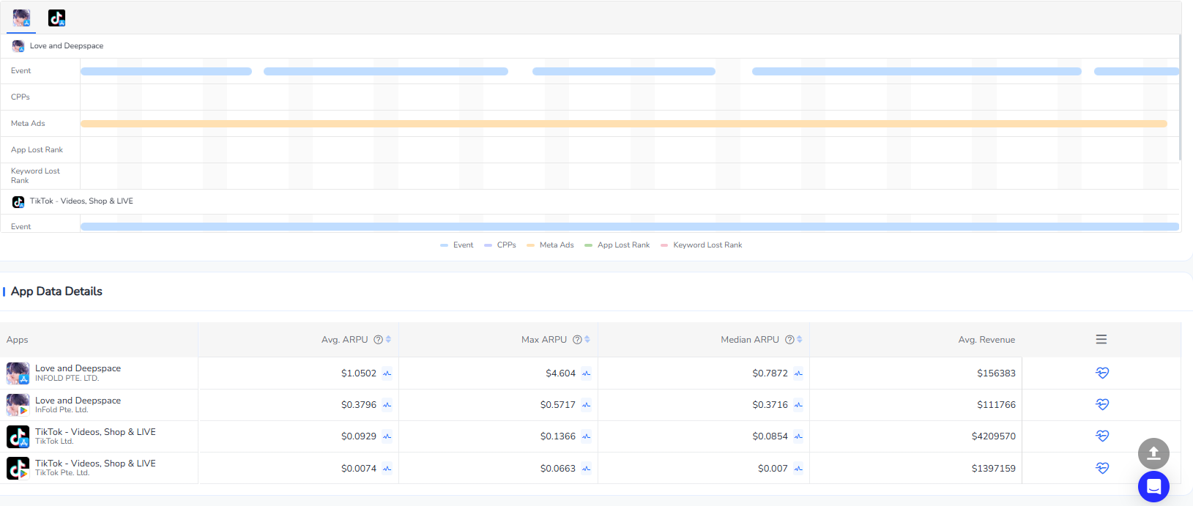Viewport: 1193px width, 506px height.
Task: Click the Keyword Lost Rank row label
Action: click(x=35, y=176)
